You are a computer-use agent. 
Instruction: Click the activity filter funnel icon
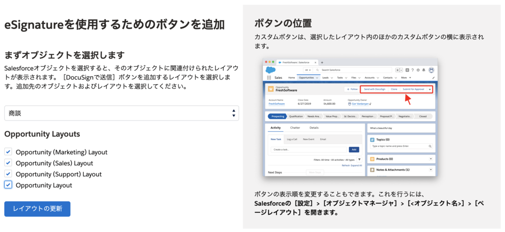pyautogui.click(x=359, y=159)
